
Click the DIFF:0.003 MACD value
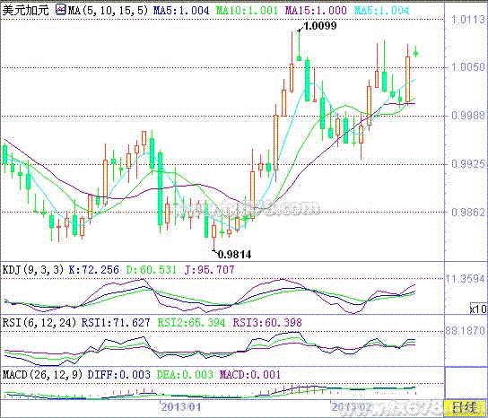tap(119, 374)
